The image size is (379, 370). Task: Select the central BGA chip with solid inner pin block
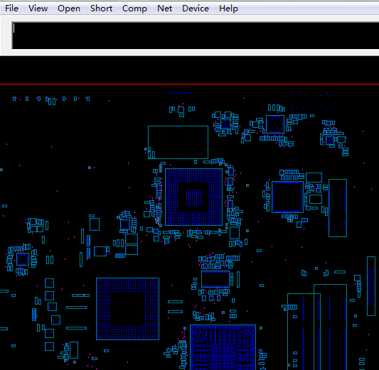pyautogui.click(x=193, y=197)
